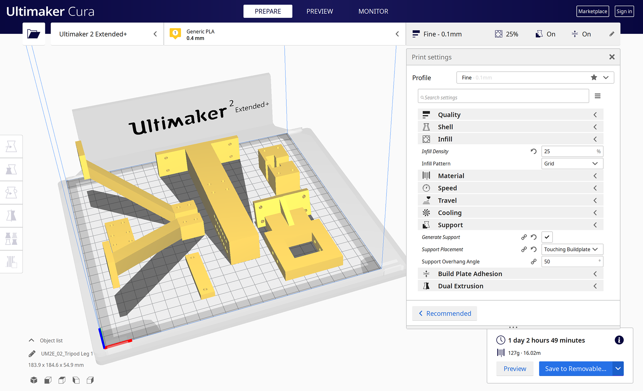
Task: Expand the Speed settings category
Action: click(x=510, y=188)
